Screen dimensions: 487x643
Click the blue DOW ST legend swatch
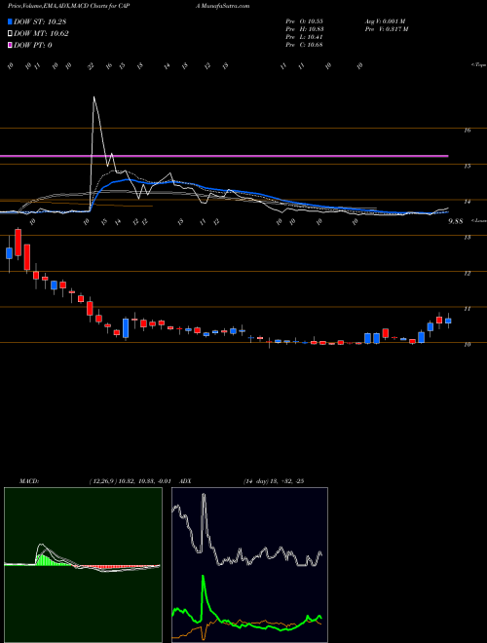(10, 22)
